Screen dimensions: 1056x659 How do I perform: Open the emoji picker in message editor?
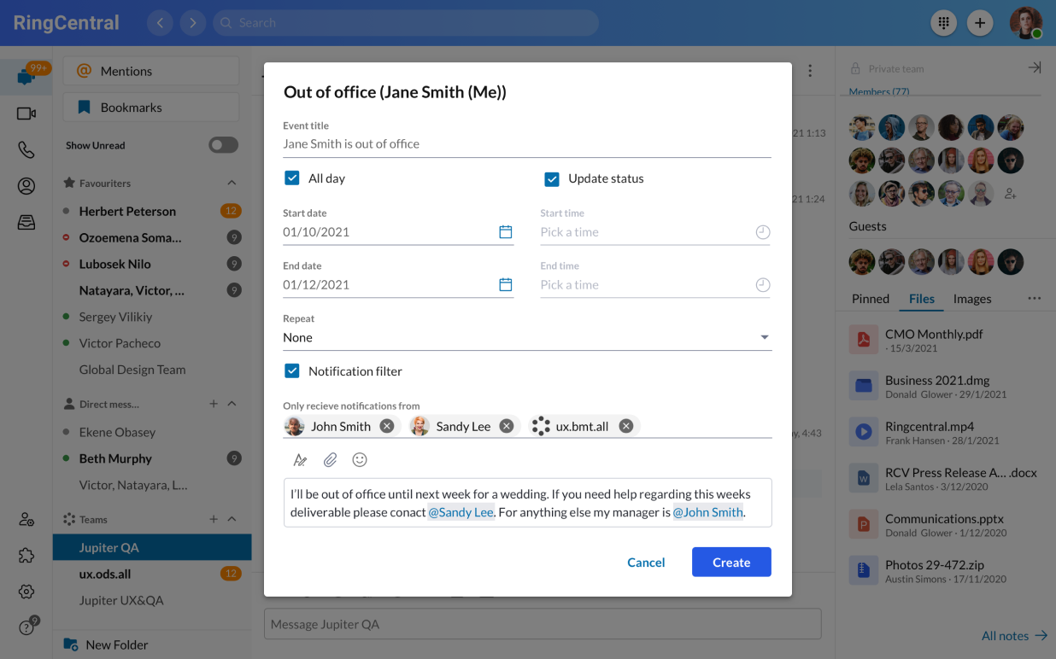click(x=360, y=459)
